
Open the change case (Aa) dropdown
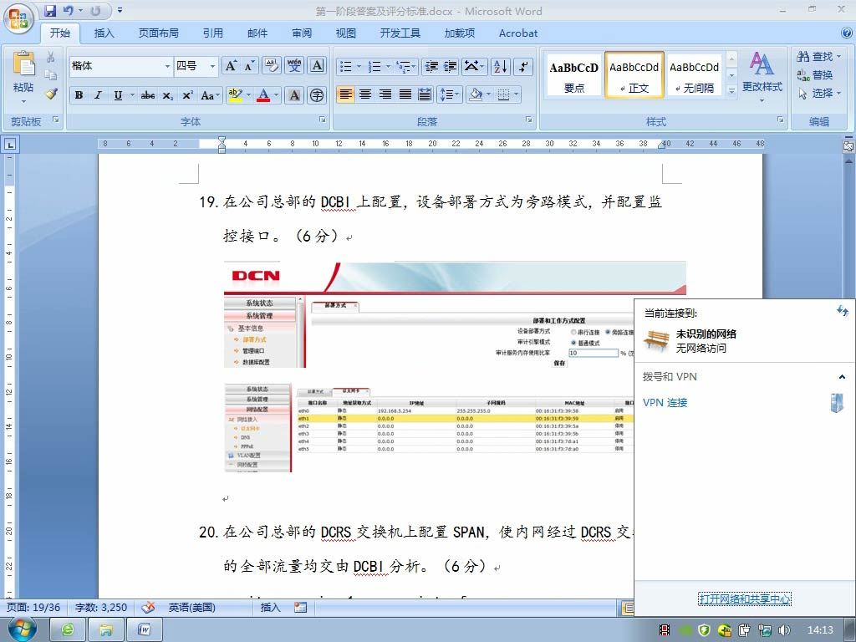pyautogui.click(x=210, y=95)
